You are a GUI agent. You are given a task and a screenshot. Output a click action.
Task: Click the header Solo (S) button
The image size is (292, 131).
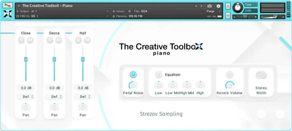coord(228,6)
